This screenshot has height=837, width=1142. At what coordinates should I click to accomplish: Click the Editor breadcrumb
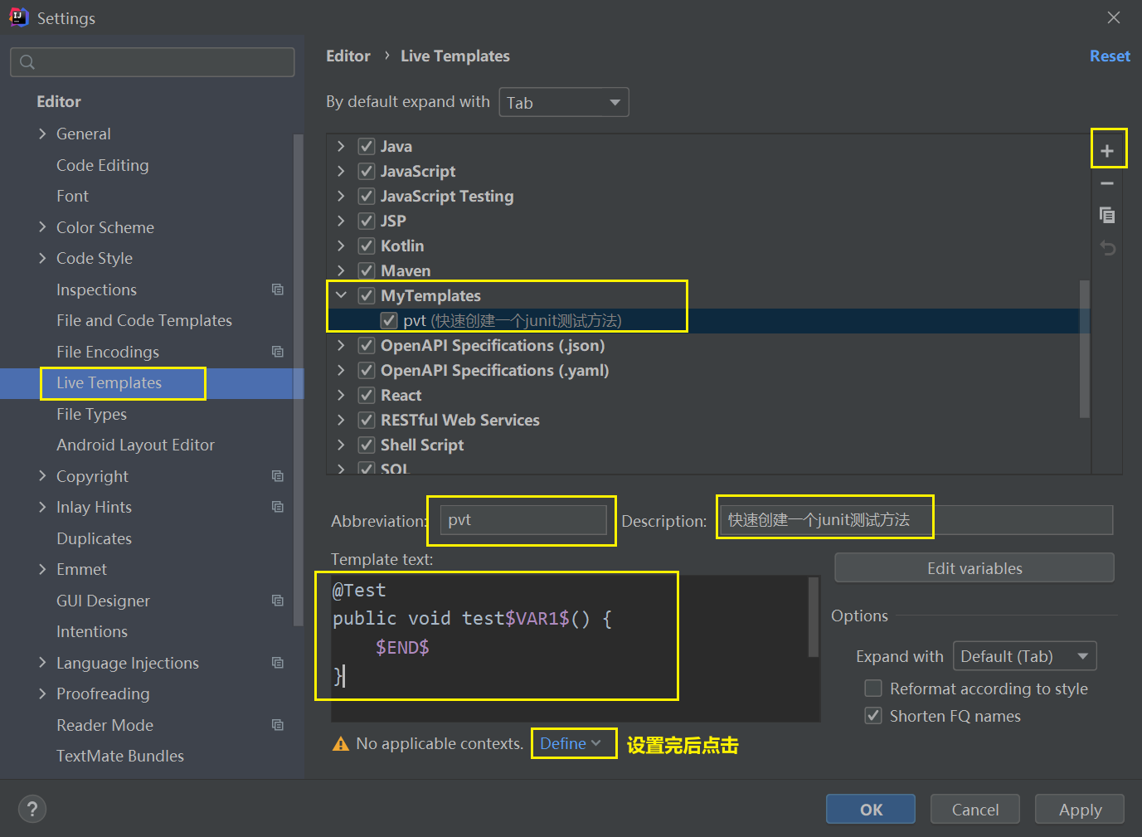(x=348, y=56)
